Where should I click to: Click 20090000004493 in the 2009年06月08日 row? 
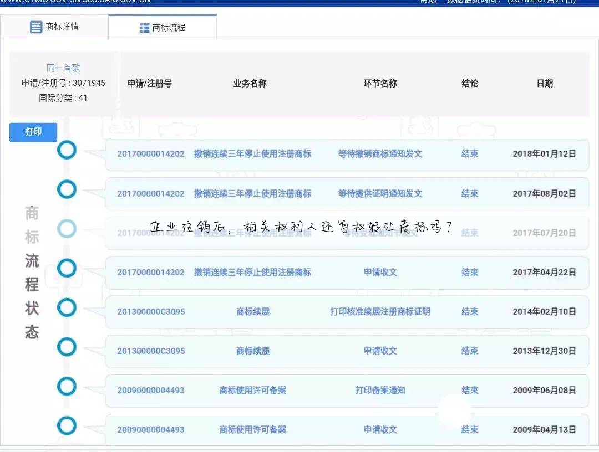click(151, 390)
